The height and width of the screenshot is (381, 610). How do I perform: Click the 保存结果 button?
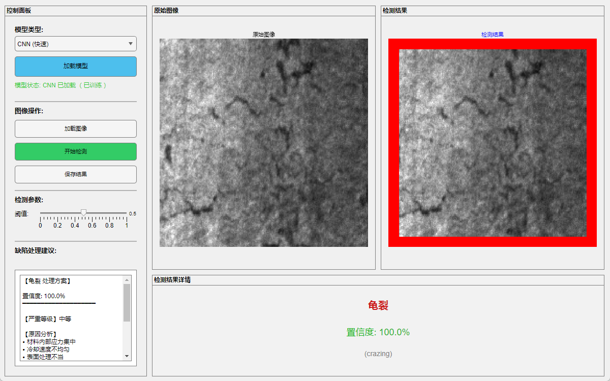click(x=76, y=174)
